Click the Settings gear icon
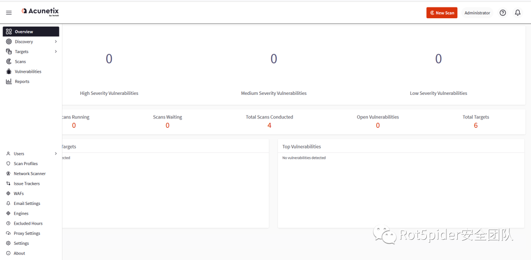 8,243
